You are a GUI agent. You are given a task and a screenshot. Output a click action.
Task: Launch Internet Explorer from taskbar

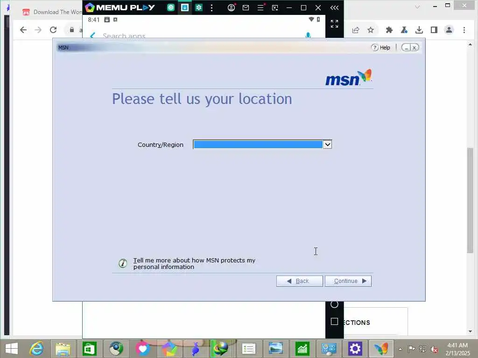click(36, 349)
